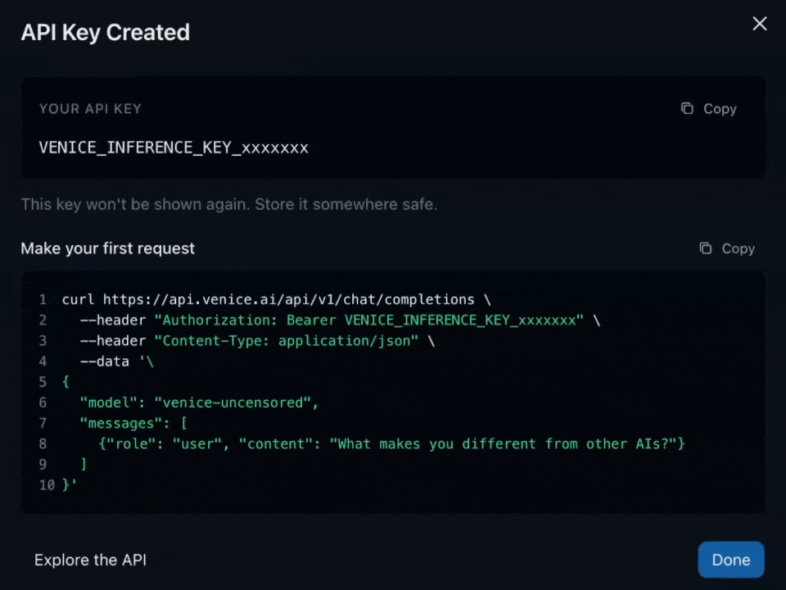
Task: Select the VENICE_INFERENCE_KEY_xxxxxxx key text
Action: click(x=174, y=147)
